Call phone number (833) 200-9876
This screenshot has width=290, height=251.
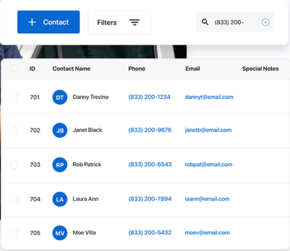click(x=150, y=130)
